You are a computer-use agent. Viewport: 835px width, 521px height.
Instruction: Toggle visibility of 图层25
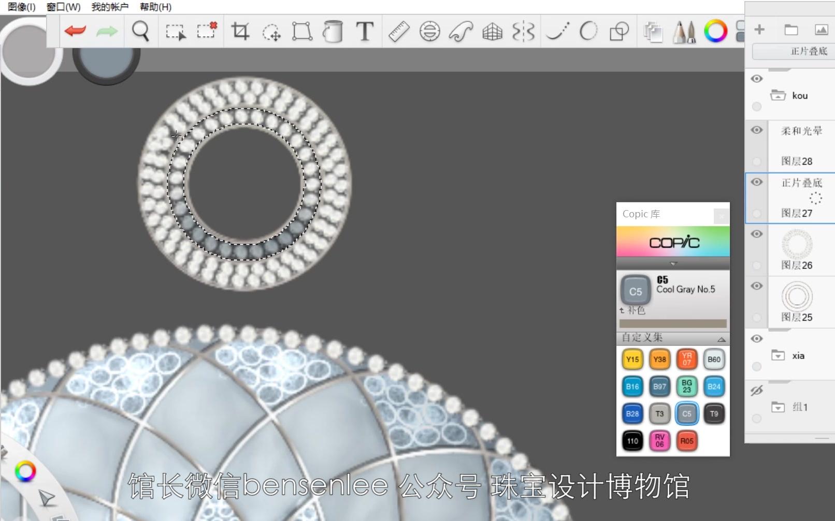tap(757, 286)
